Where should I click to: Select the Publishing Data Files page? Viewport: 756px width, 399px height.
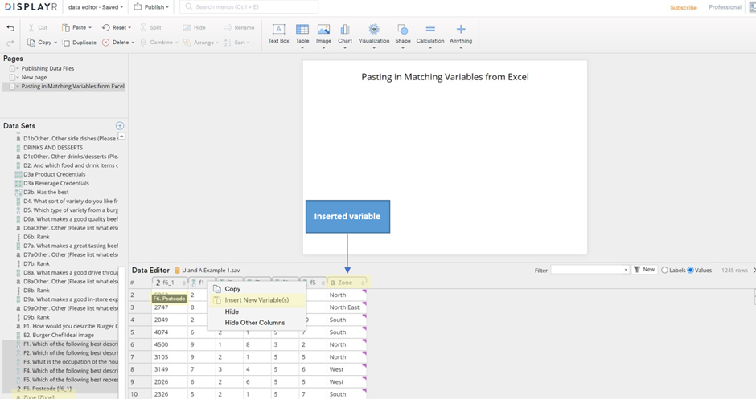(47, 69)
